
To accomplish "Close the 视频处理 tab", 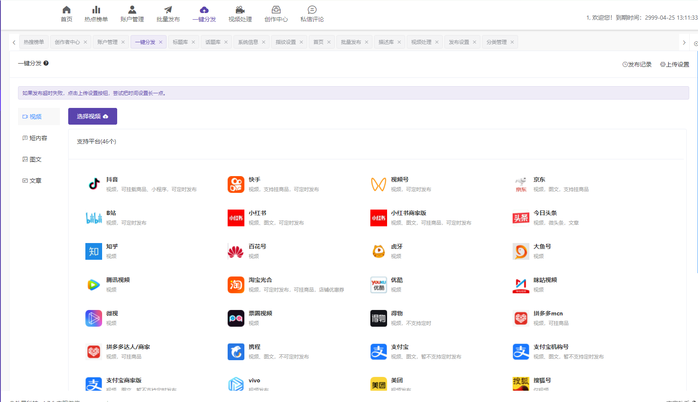I will pos(437,42).
